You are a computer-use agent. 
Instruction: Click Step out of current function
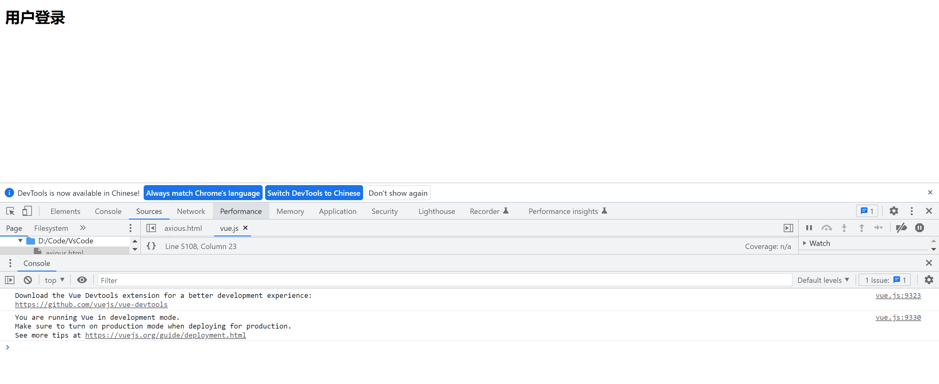pos(861,228)
